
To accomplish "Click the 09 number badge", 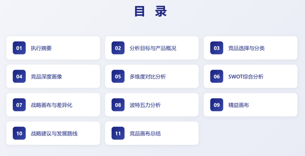I will point(217,105).
